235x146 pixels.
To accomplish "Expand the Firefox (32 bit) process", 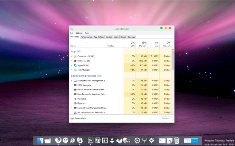I will click(x=71, y=61).
